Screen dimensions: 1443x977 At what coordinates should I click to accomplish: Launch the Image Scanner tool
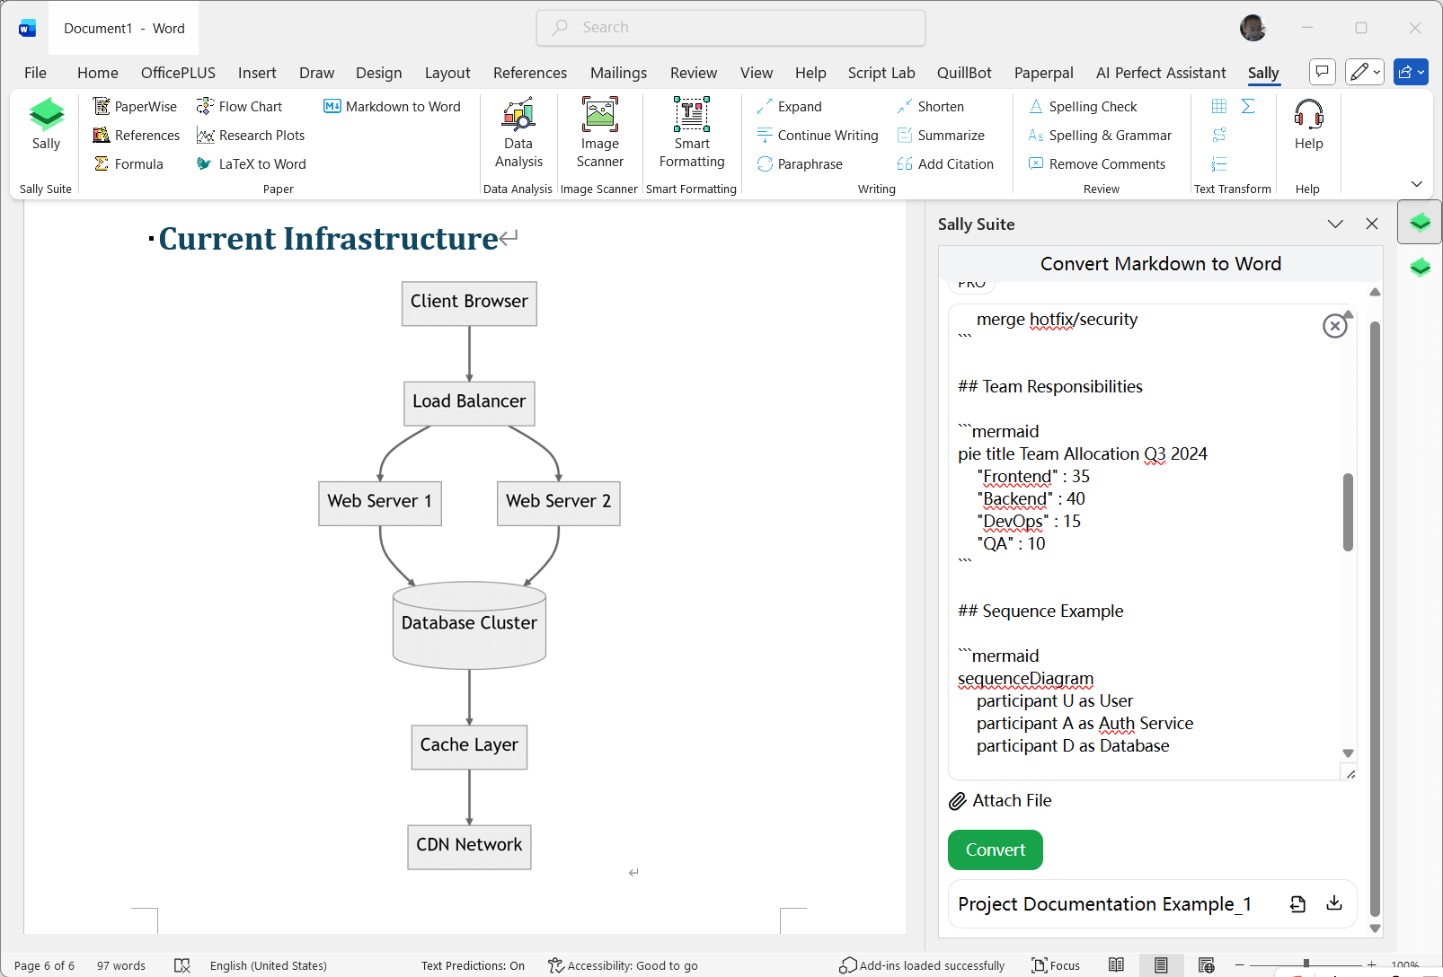pyautogui.click(x=599, y=133)
